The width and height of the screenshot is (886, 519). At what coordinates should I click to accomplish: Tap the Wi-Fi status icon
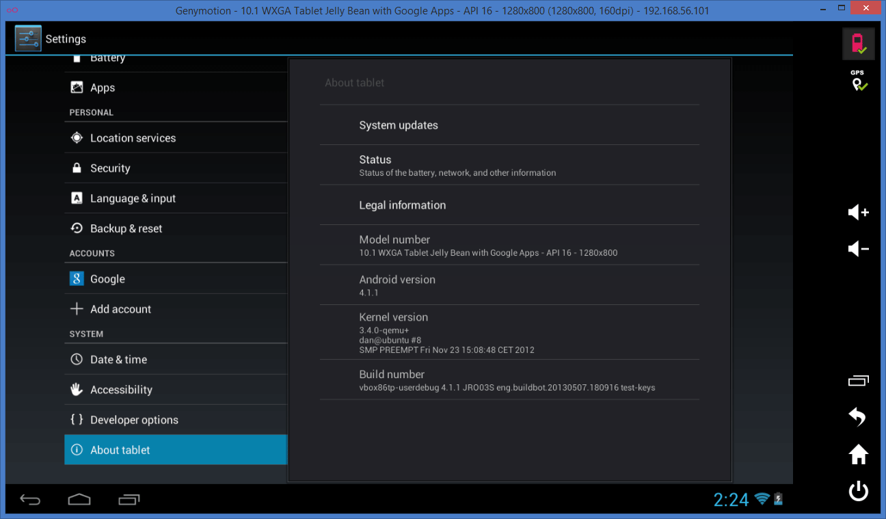pos(762,499)
